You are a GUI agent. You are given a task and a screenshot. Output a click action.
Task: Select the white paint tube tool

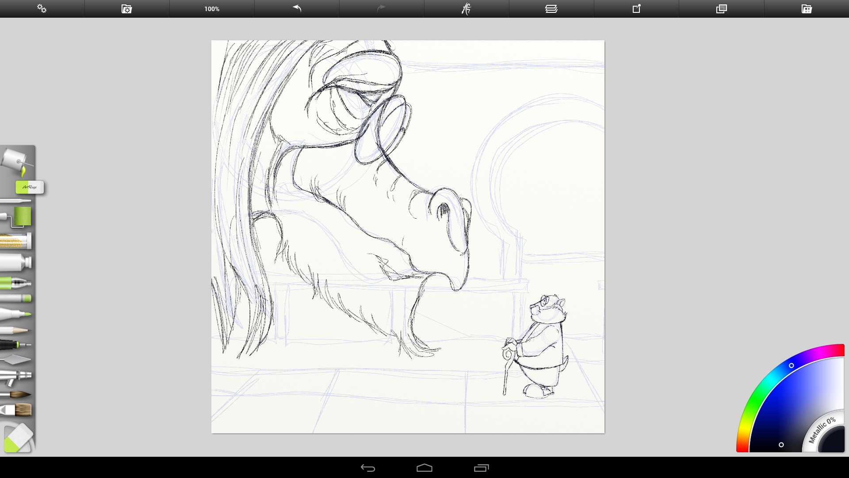tap(16, 262)
